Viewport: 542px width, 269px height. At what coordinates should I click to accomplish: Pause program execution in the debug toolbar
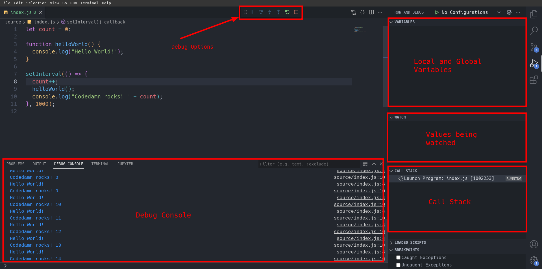[252, 12]
